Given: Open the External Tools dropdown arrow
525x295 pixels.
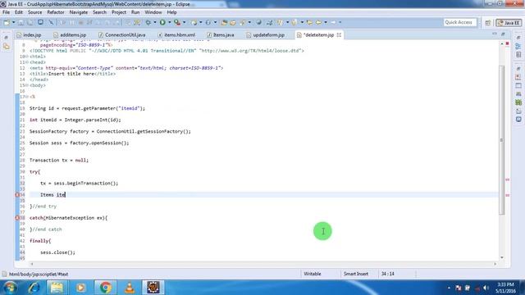Looking at the screenshot, I should pos(184,22).
